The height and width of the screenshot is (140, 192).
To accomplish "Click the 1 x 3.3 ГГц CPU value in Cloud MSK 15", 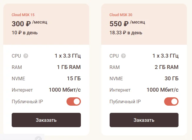I will tap(68, 56).
